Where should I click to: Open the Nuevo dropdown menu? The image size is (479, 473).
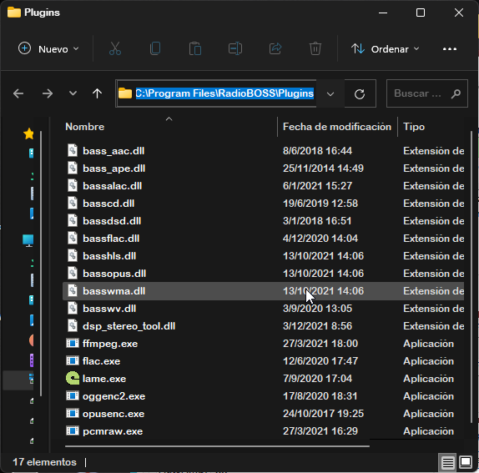49,49
